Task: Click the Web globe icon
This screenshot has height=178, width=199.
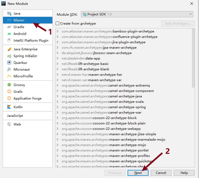Action: 9,124
